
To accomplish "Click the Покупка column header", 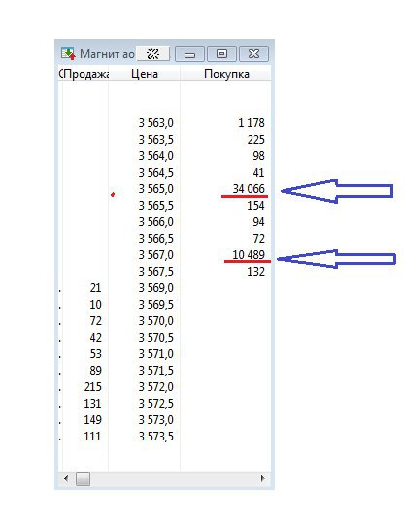I will [226, 74].
